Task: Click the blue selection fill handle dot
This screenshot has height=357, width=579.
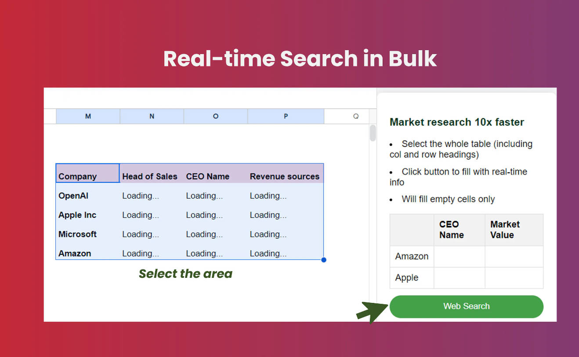Action: [324, 260]
